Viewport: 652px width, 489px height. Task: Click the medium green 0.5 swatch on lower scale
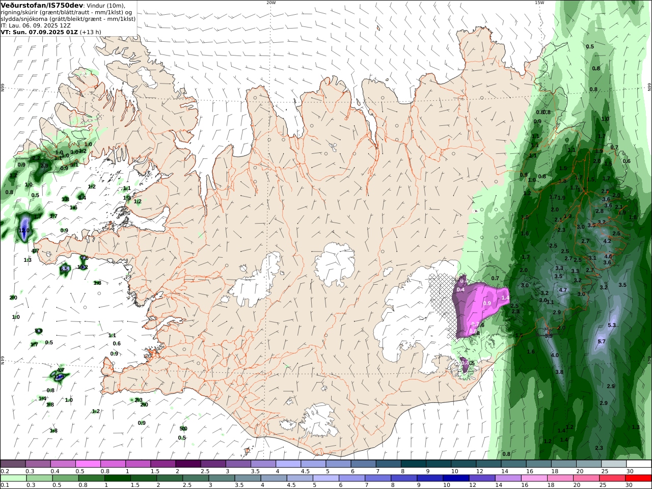(x=66, y=478)
